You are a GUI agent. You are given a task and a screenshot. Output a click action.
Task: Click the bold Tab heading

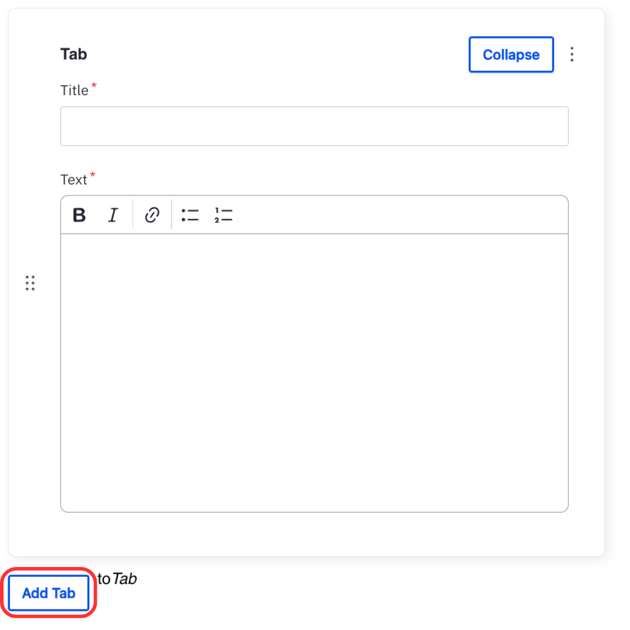(x=73, y=54)
